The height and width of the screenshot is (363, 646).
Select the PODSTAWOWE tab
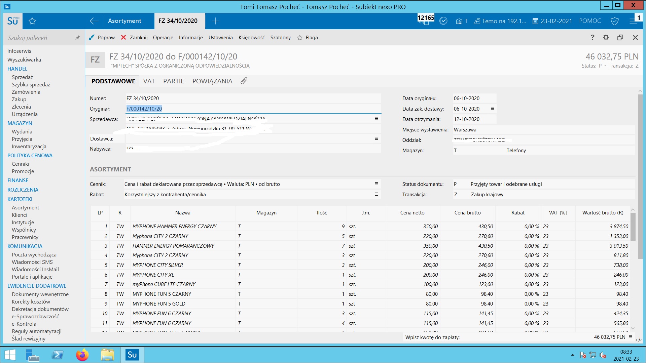pyautogui.click(x=113, y=81)
